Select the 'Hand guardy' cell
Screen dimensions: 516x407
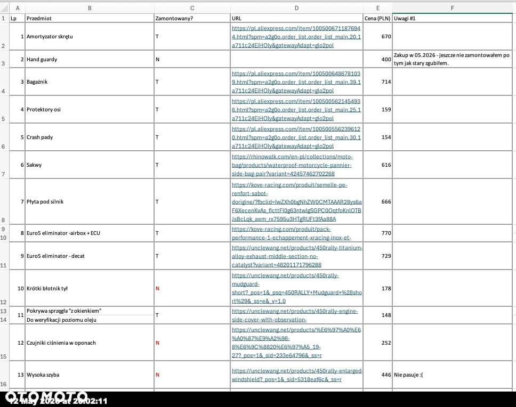[x=90, y=60]
